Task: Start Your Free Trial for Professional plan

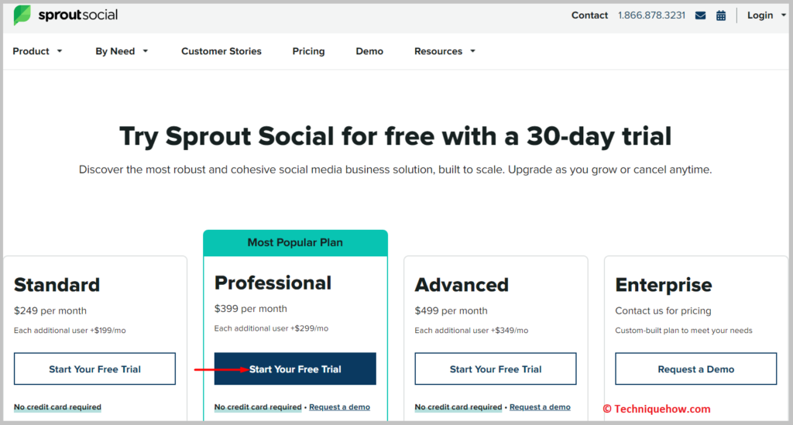Action: (295, 369)
